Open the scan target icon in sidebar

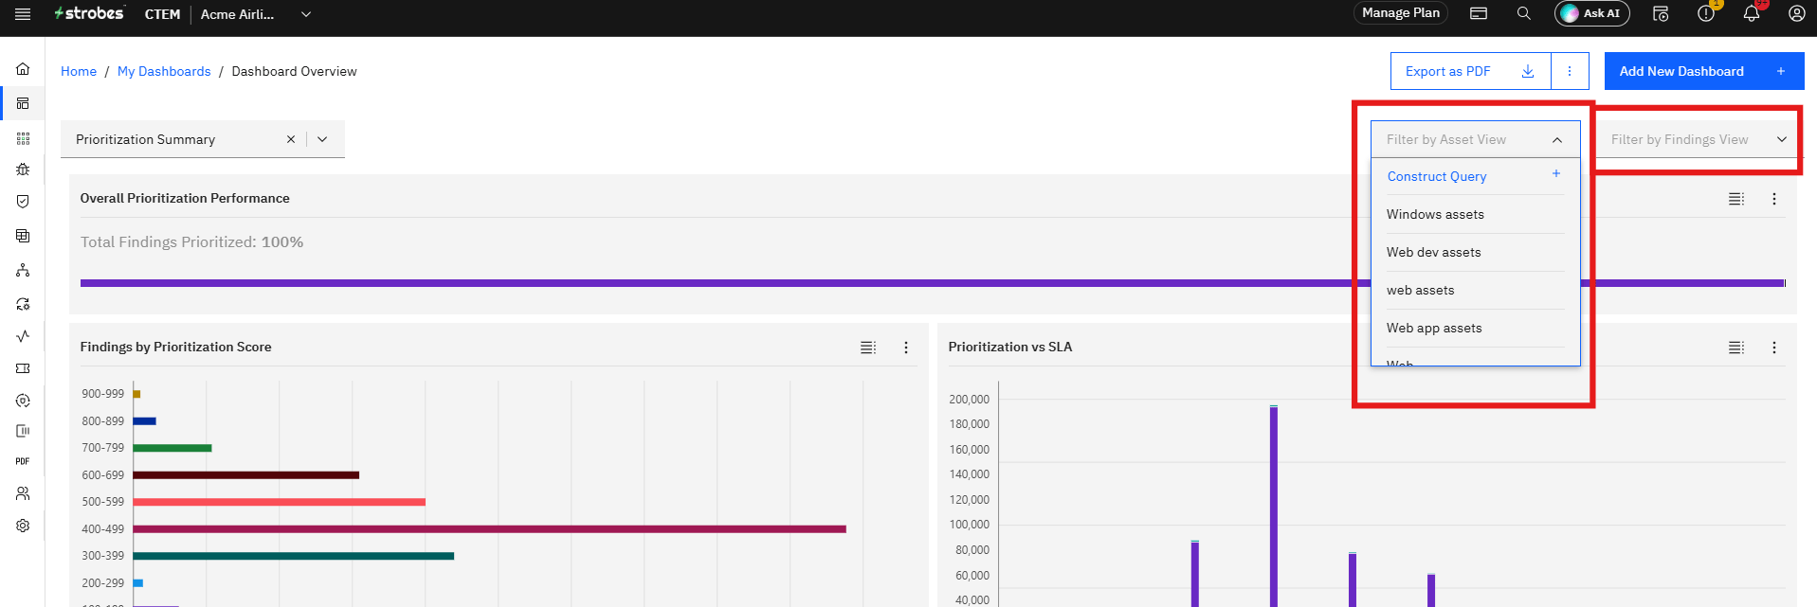(23, 401)
